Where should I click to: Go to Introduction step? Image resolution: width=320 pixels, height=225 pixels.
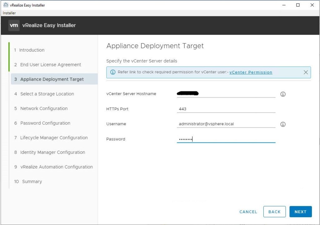[32, 50]
